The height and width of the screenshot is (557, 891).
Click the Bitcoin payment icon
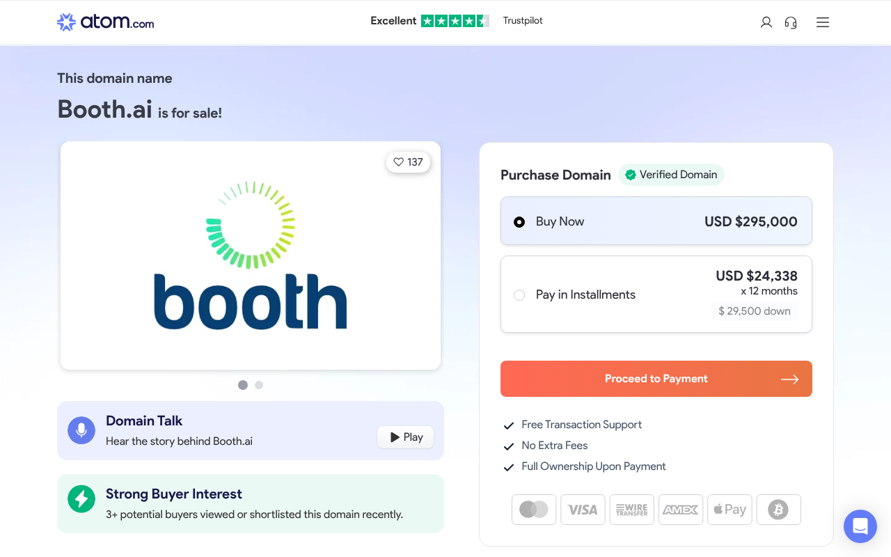pos(778,510)
